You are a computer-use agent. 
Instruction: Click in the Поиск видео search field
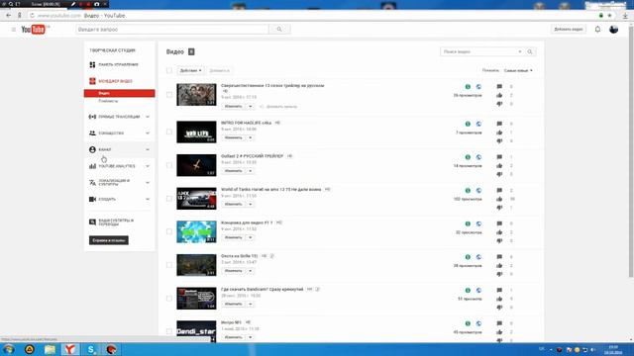point(479,51)
